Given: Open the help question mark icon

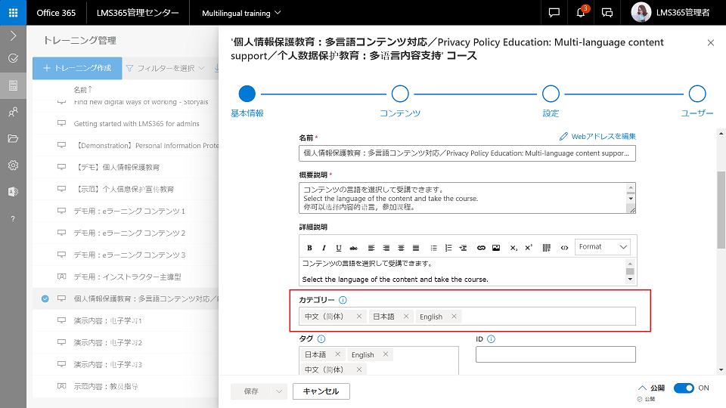Looking at the screenshot, I should (13, 218).
